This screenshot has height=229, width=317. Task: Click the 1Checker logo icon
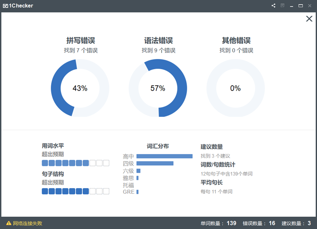(6, 6)
